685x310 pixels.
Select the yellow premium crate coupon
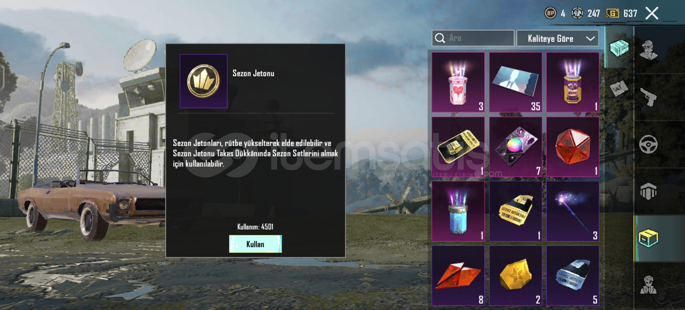pos(515,211)
